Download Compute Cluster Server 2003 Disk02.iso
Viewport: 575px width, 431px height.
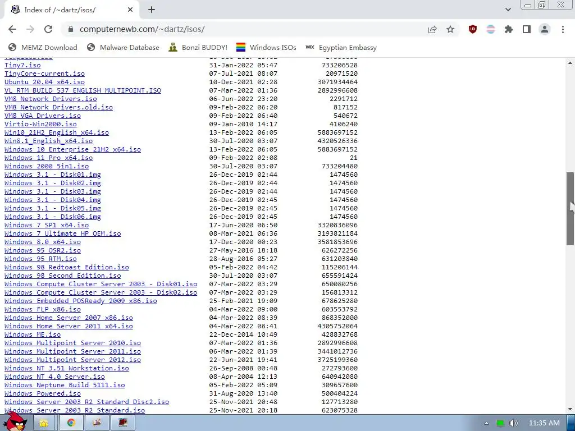click(101, 293)
